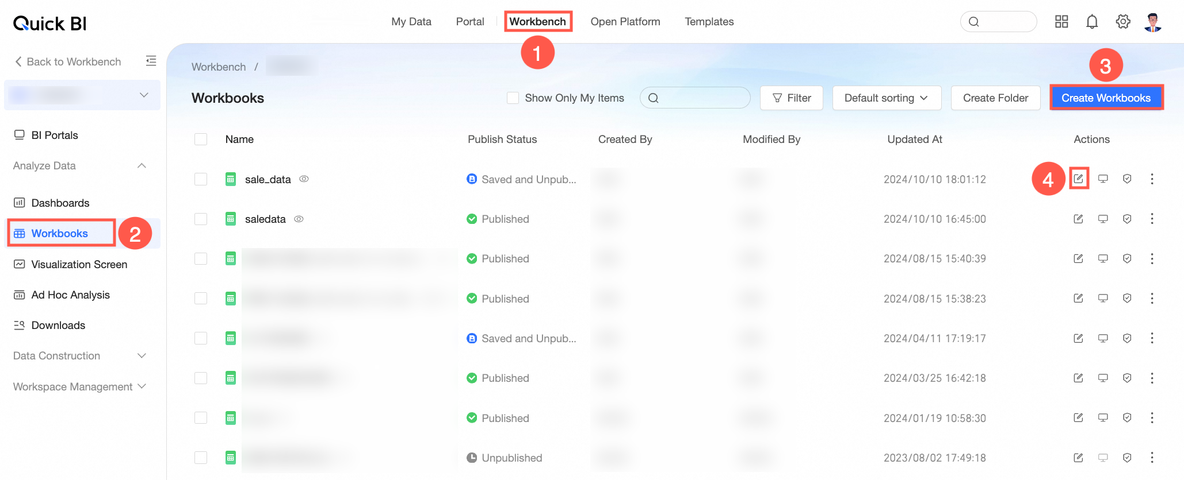Screen dimensions: 1184x480
Task: Open the notifications bell icon
Action: point(1092,22)
